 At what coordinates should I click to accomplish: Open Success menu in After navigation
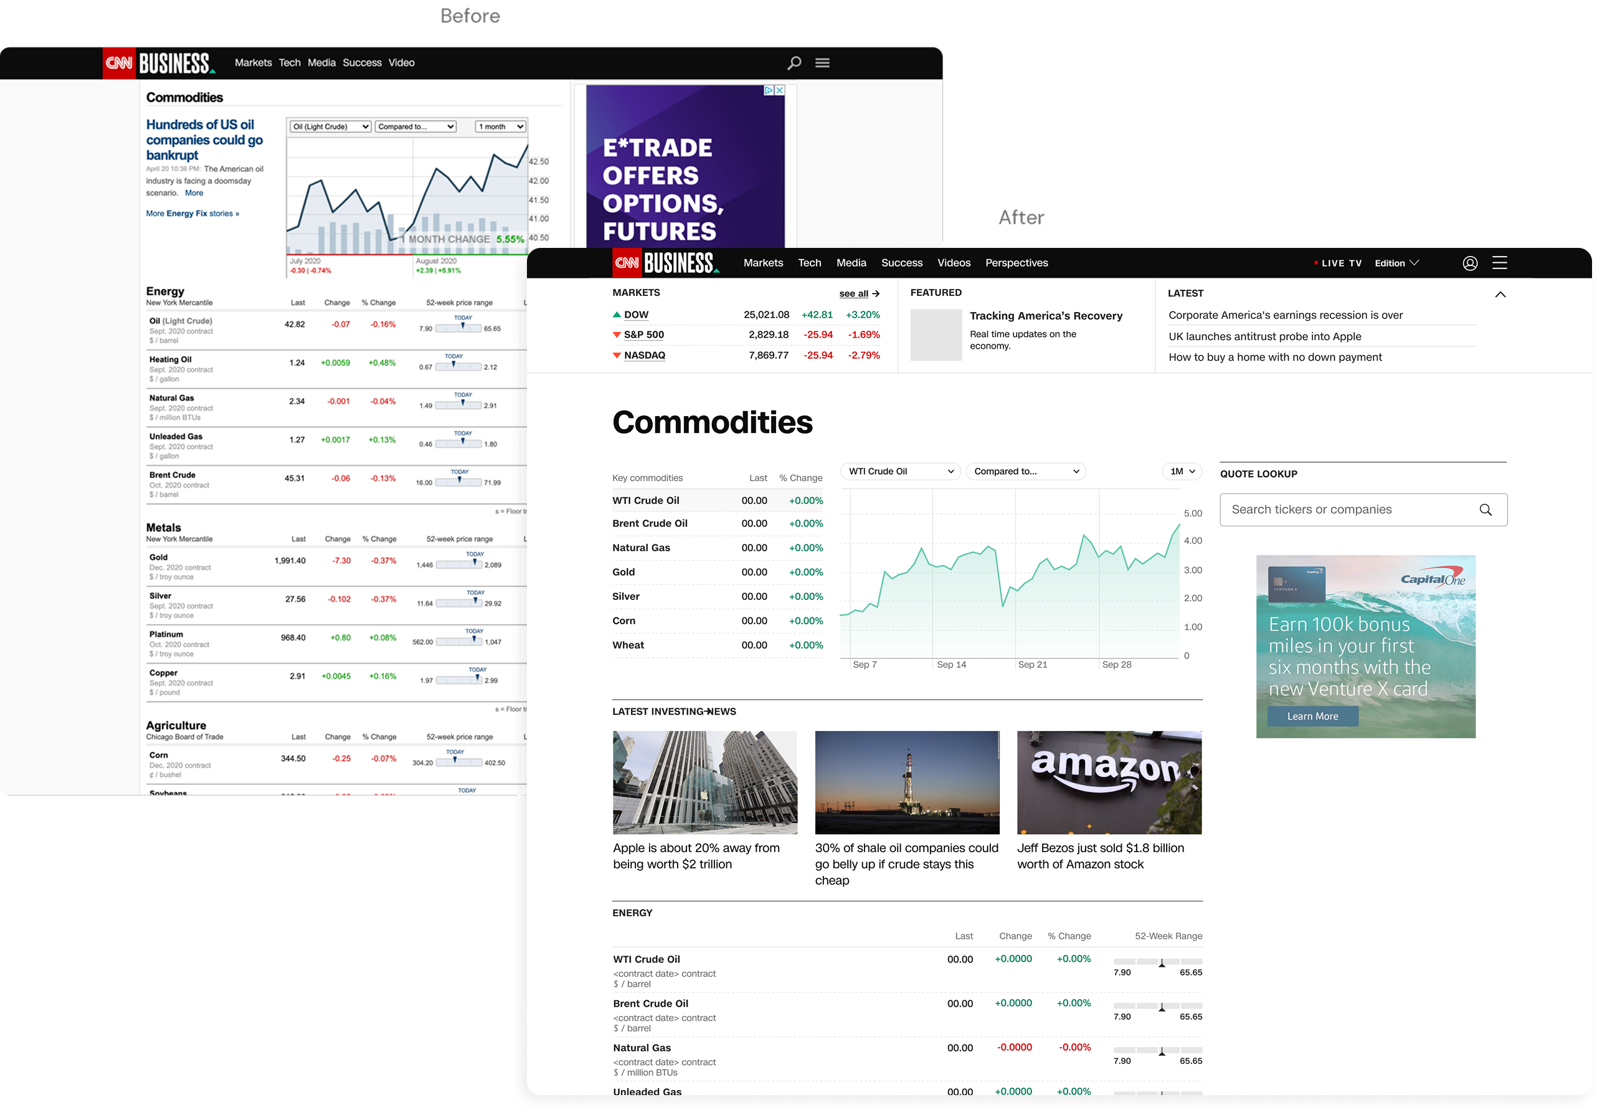tap(901, 263)
